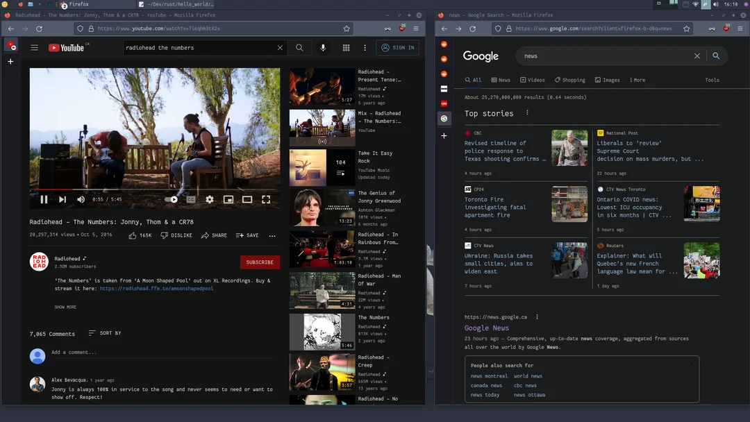Open the Google News link
The image size is (750, 422).
(x=486, y=328)
